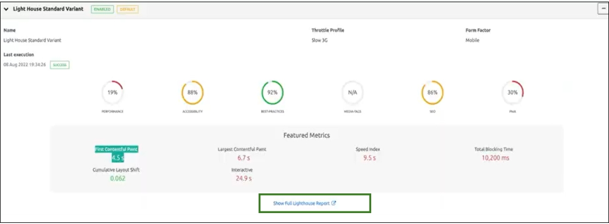Open the Show Full Lighthouse Report link
609x224 pixels.
point(301,203)
